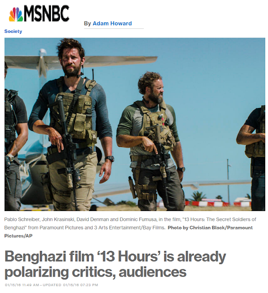Click the NBC peacock logo icon

click(16, 14)
